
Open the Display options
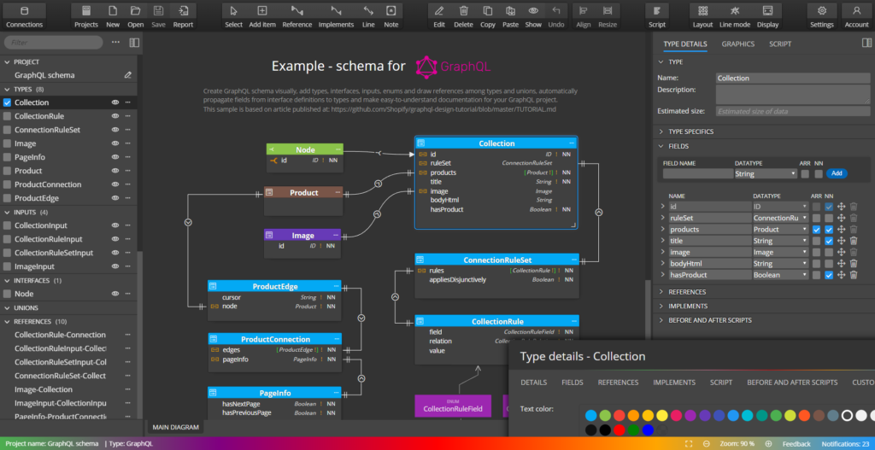[x=768, y=16]
